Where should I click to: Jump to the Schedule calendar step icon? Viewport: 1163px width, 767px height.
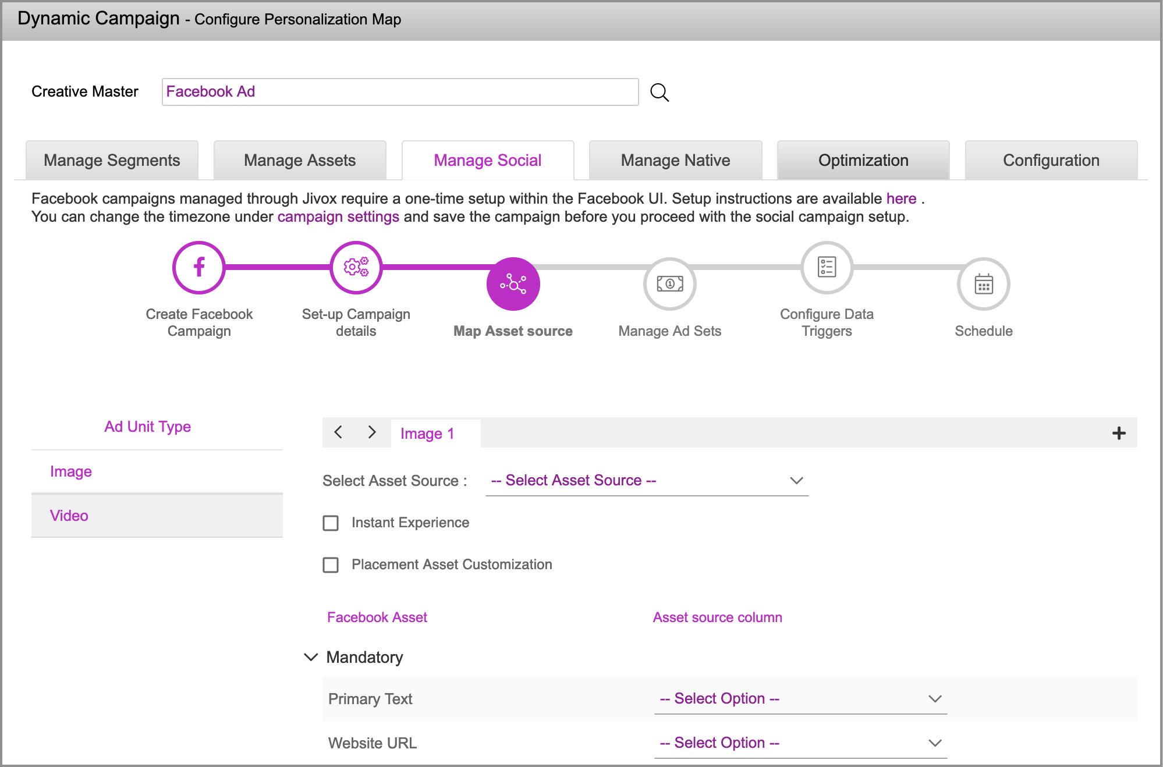tap(984, 284)
